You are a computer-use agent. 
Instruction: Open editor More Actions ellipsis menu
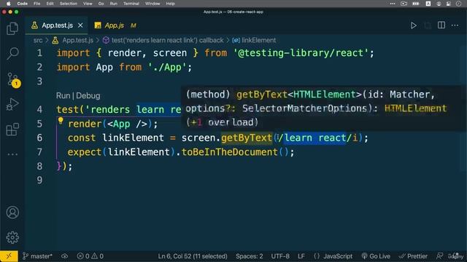click(455, 25)
